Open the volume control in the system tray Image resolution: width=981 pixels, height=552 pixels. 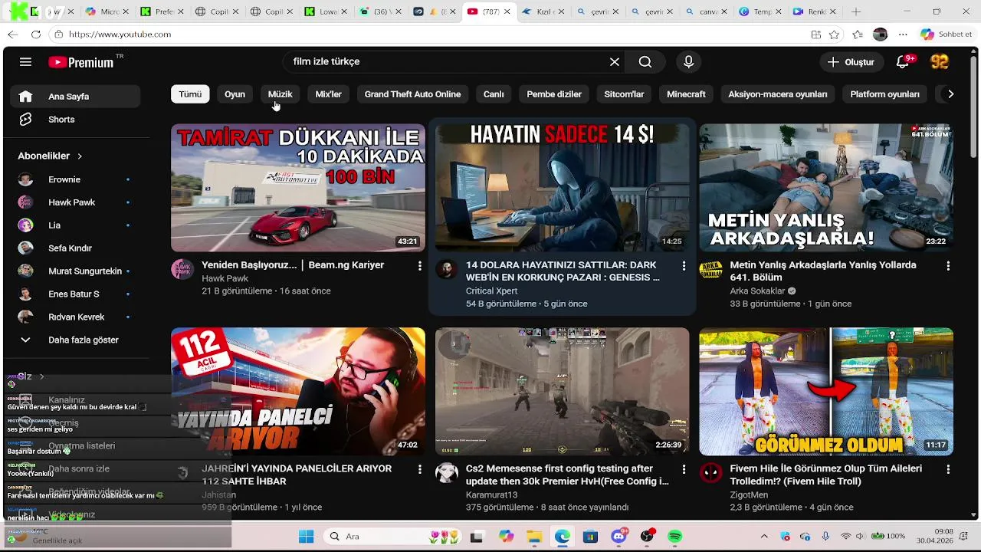[x=860, y=537]
